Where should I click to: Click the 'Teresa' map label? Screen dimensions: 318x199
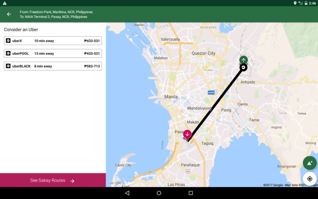[x=302, y=113]
